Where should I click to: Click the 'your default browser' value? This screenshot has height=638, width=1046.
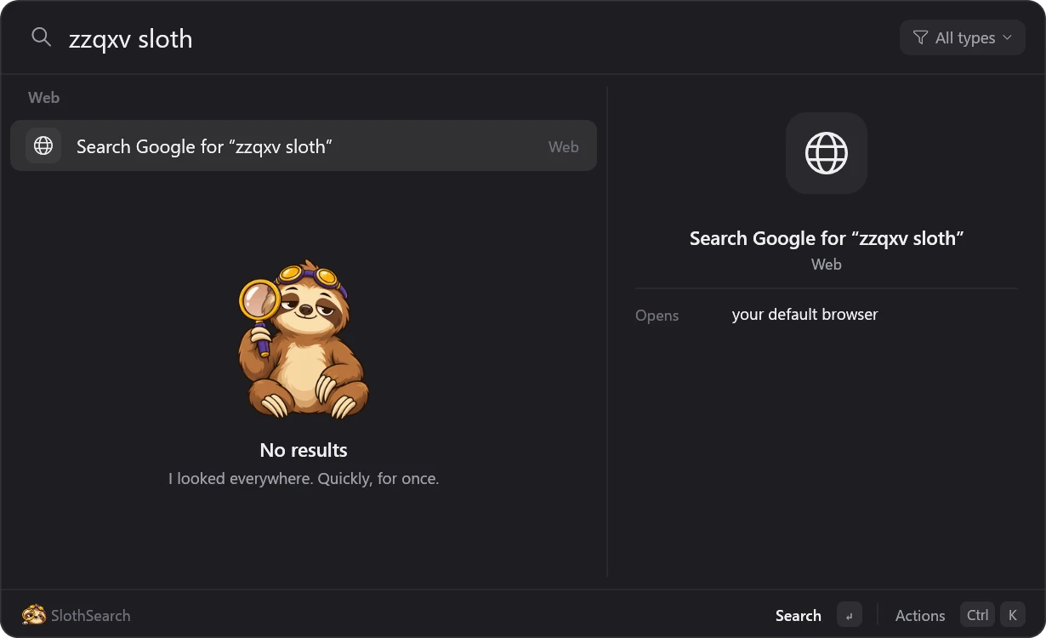804,314
